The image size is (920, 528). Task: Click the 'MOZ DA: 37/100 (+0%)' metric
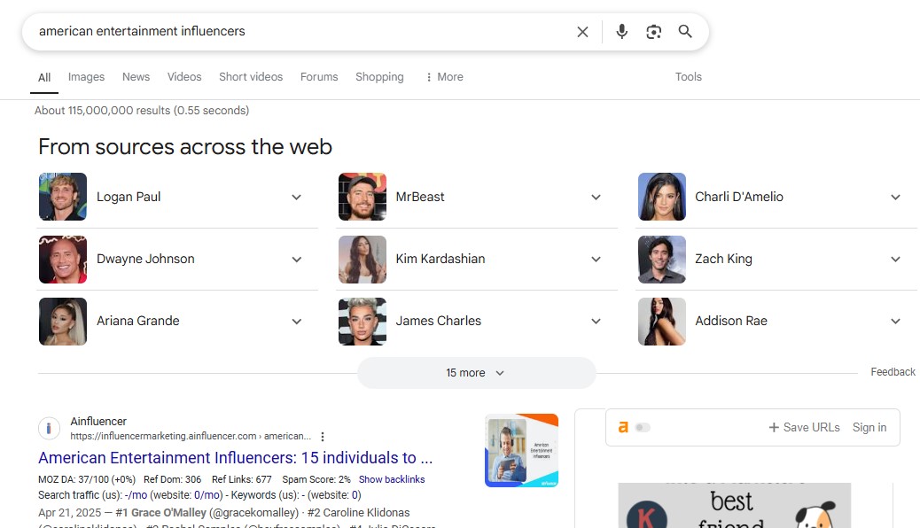tap(87, 479)
